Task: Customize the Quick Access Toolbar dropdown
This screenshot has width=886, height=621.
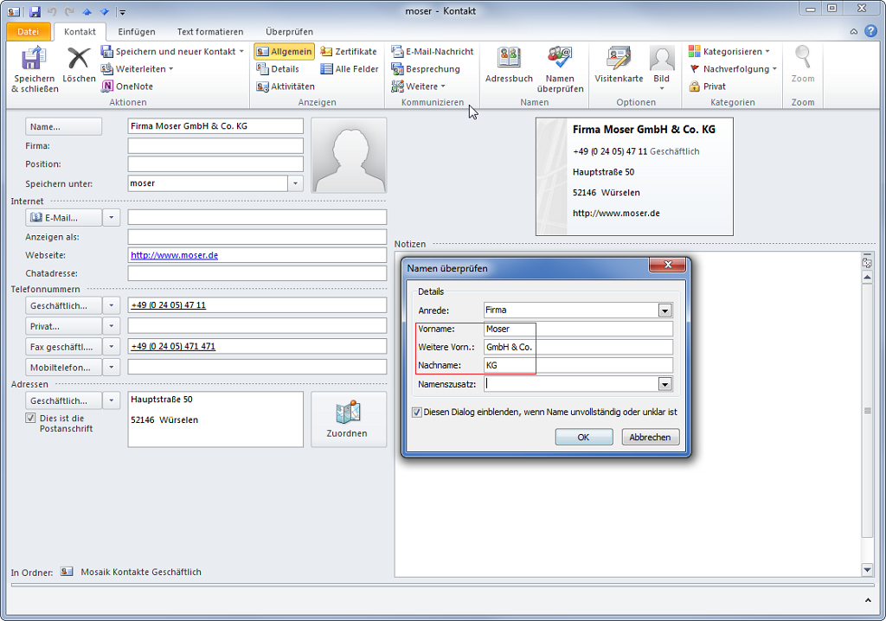Action: coord(122,12)
